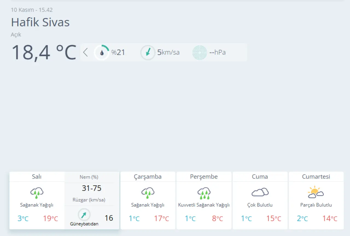The width and height of the screenshot is (350, 236).
Task: Select the Salı forecast day header
Action: coord(37,177)
